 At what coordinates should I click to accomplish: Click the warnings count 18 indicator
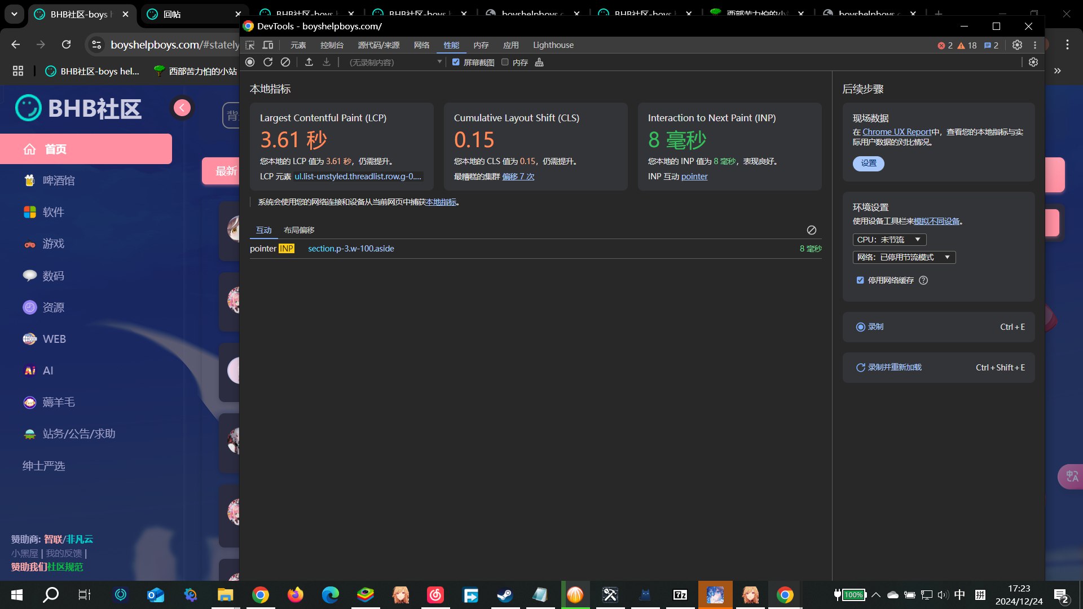point(967,46)
